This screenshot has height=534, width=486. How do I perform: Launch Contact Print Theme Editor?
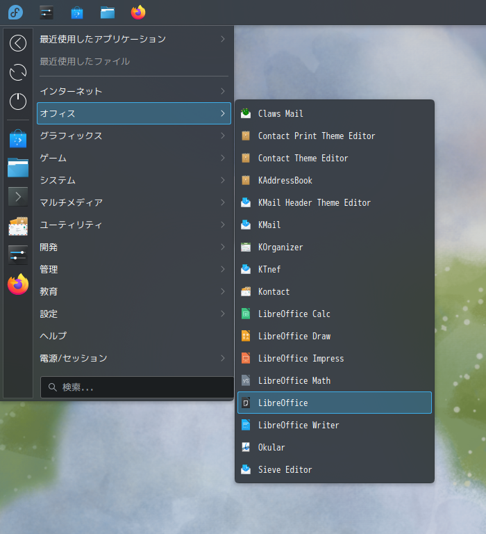click(x=335, y=136)
